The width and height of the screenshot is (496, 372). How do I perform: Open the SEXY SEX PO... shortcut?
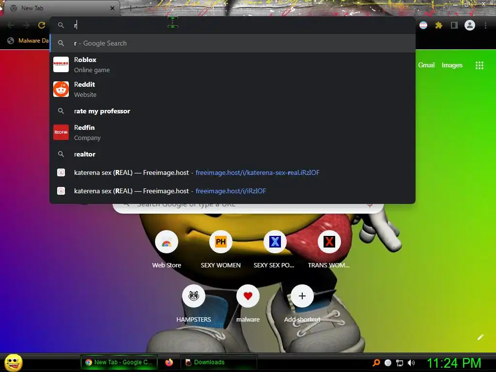pos(275,249)
